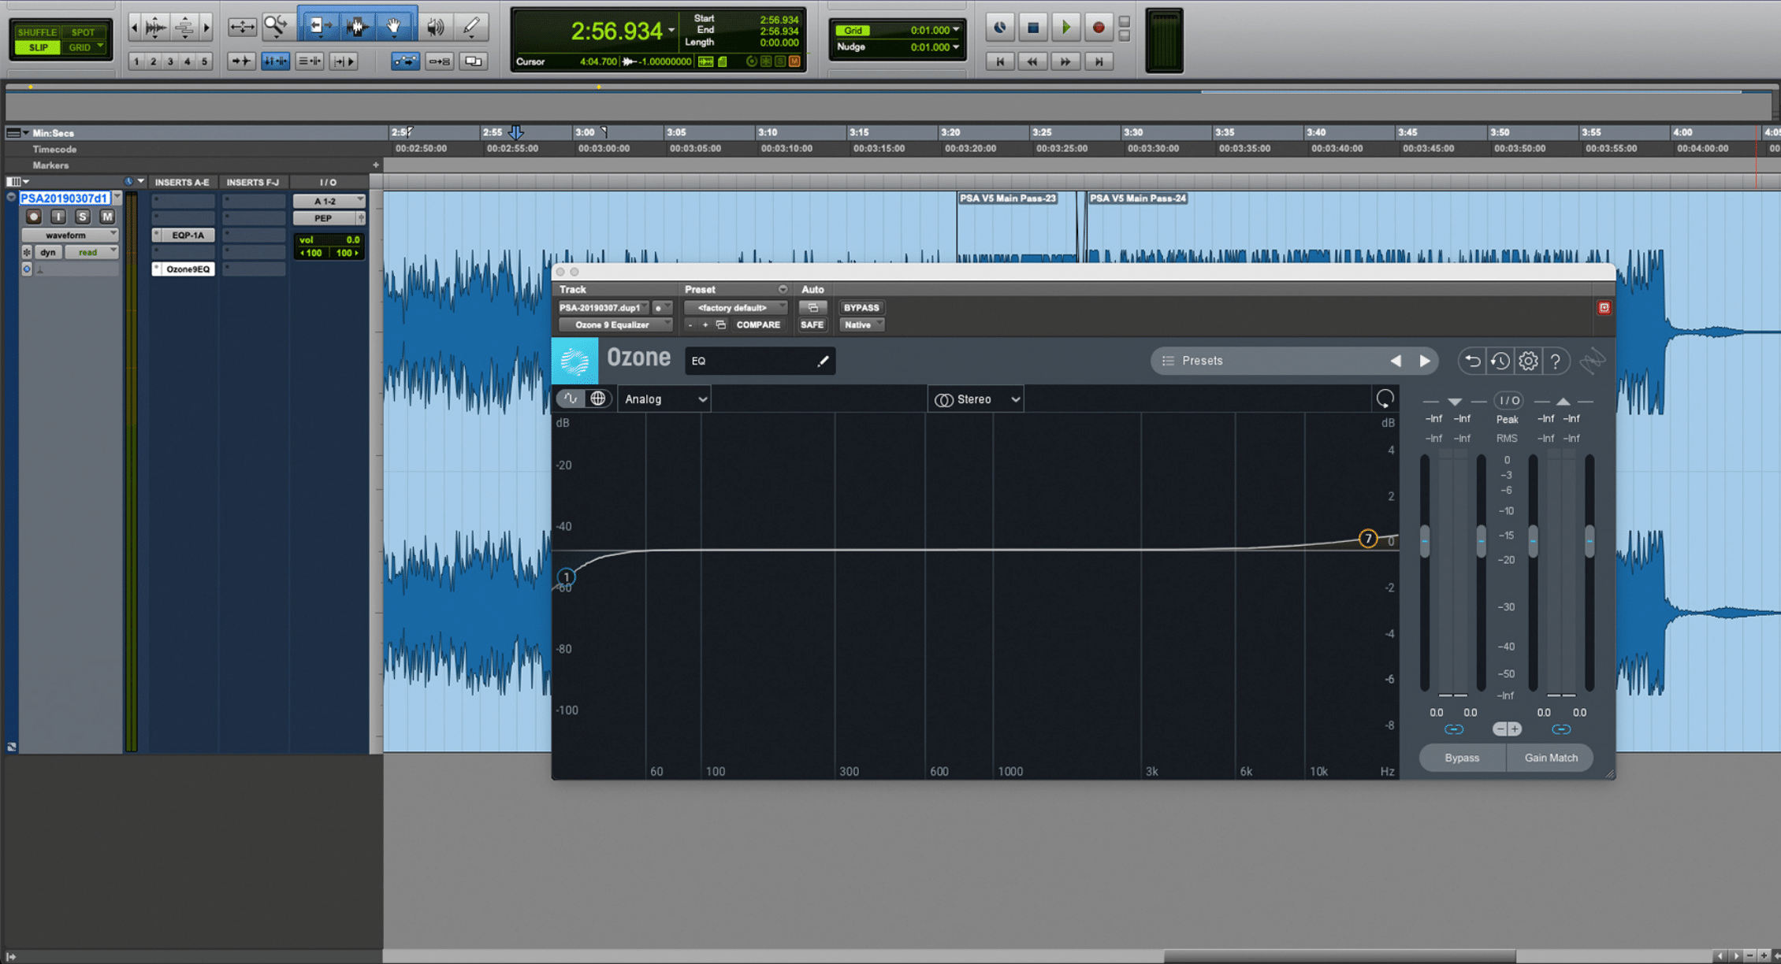The width and height of the screenshot is (1781, 964).
Task: Click Ozone Bypass button
Action: pos(1462,758)
